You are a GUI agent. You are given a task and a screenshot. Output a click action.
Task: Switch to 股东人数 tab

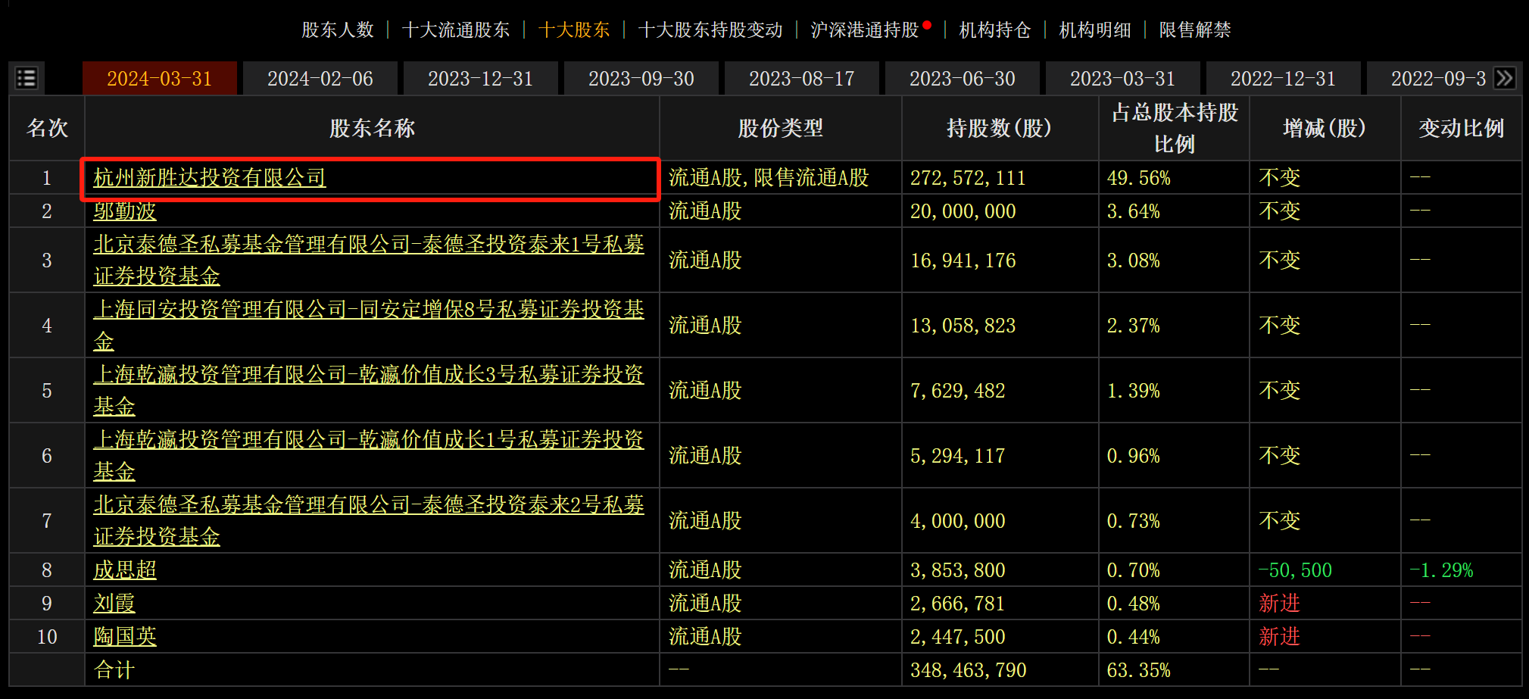338,30
